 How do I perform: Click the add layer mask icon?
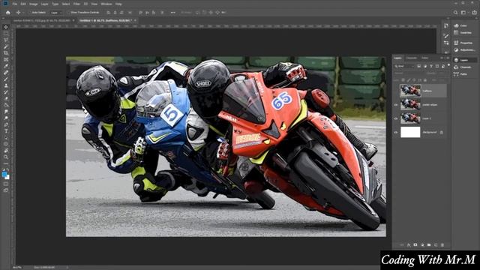415,245
